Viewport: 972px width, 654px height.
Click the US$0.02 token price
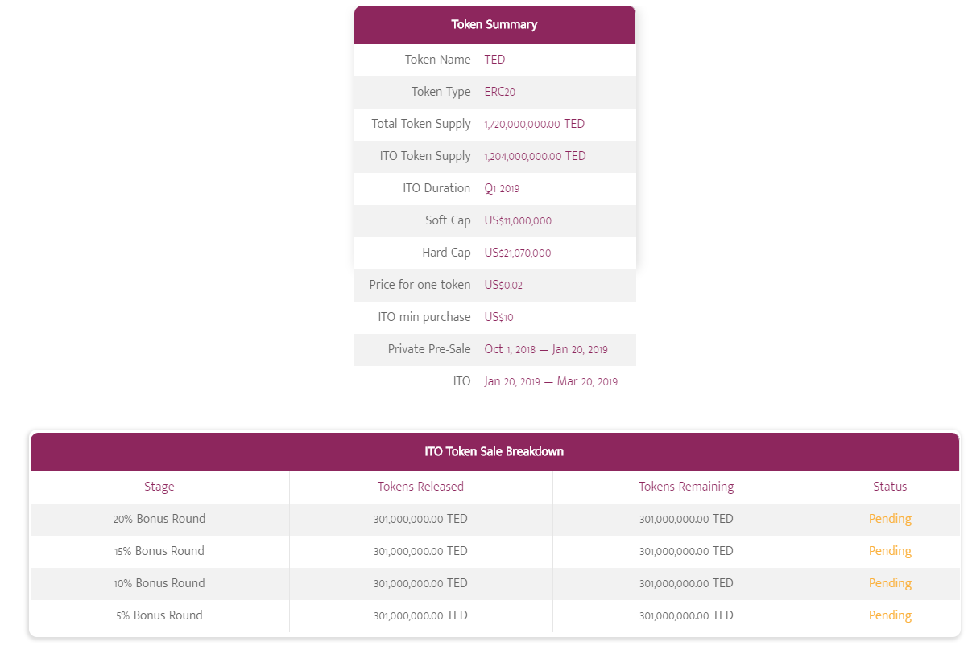503,285
